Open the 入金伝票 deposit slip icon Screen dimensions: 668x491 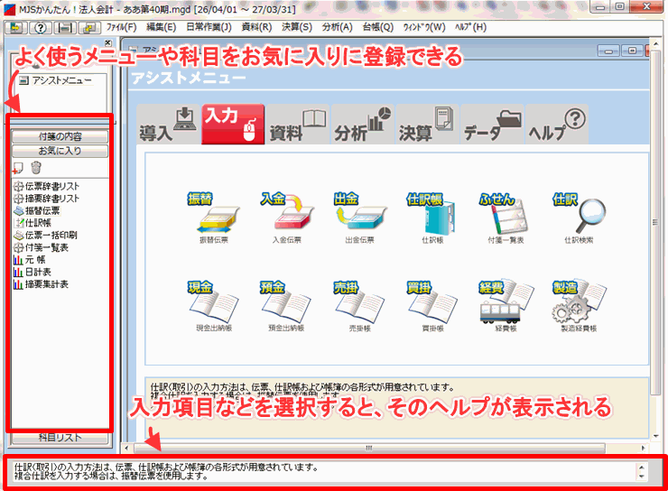click(x=287, y=218)
